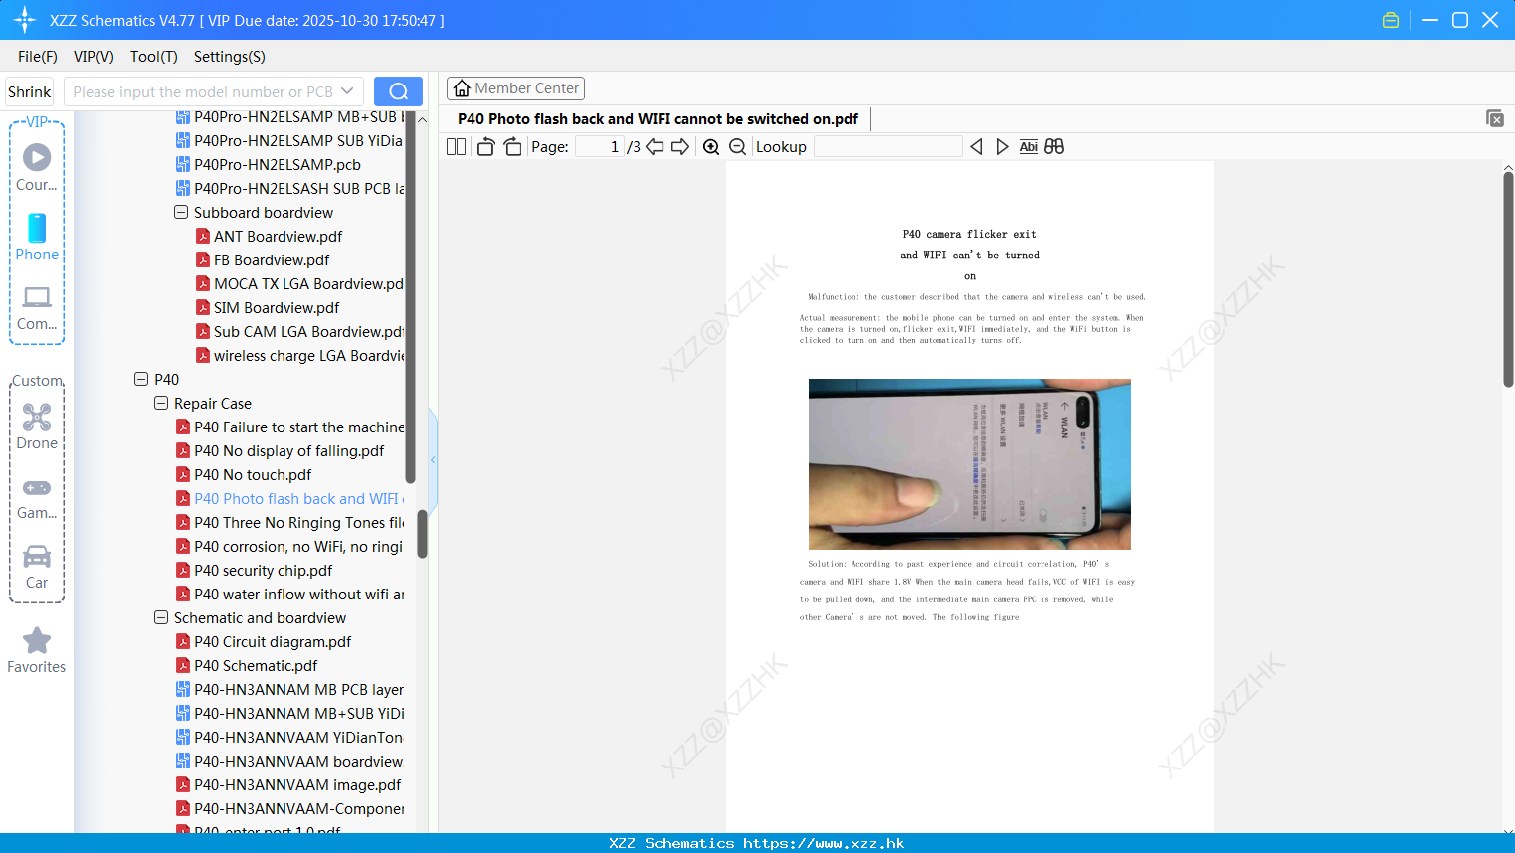
Task: Collapse the side panel handle
Action: pyautogui.click(x=433, y=459)
